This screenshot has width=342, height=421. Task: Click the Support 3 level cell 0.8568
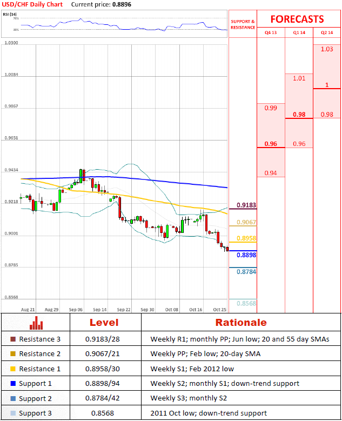(x=103, y=413)
